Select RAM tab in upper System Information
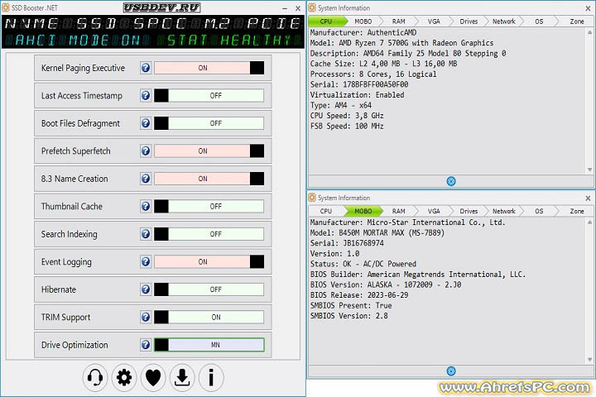The image size is (596, 397). pyautogui.click(x=398, y=22)
